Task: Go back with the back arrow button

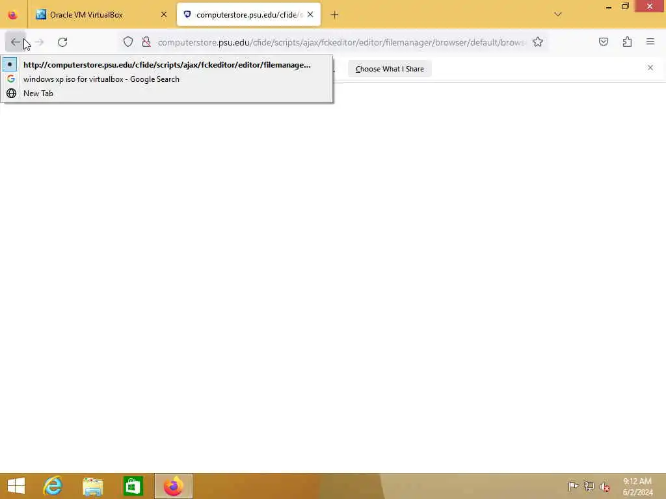Action: pos(16,42)
